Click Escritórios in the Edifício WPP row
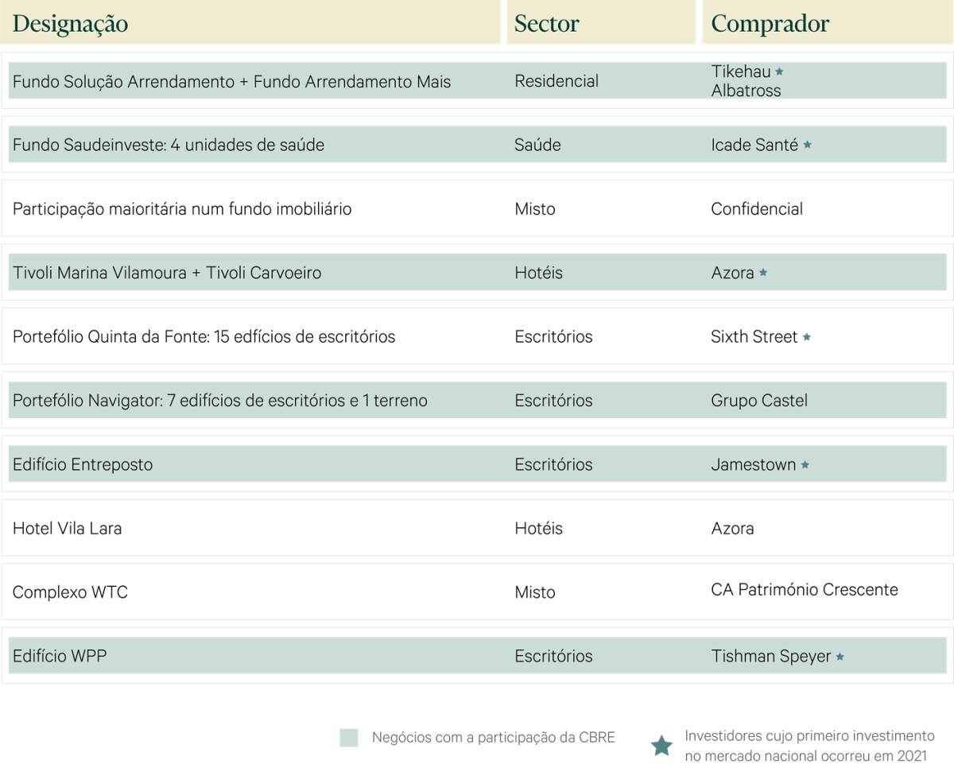The height and width of the screenshot is (764, 954). 553,657
